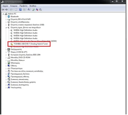Screen dimensions: 128x115
Task: Click the blue Help question mark toolbar icon
Action: [x=21, y=10]
